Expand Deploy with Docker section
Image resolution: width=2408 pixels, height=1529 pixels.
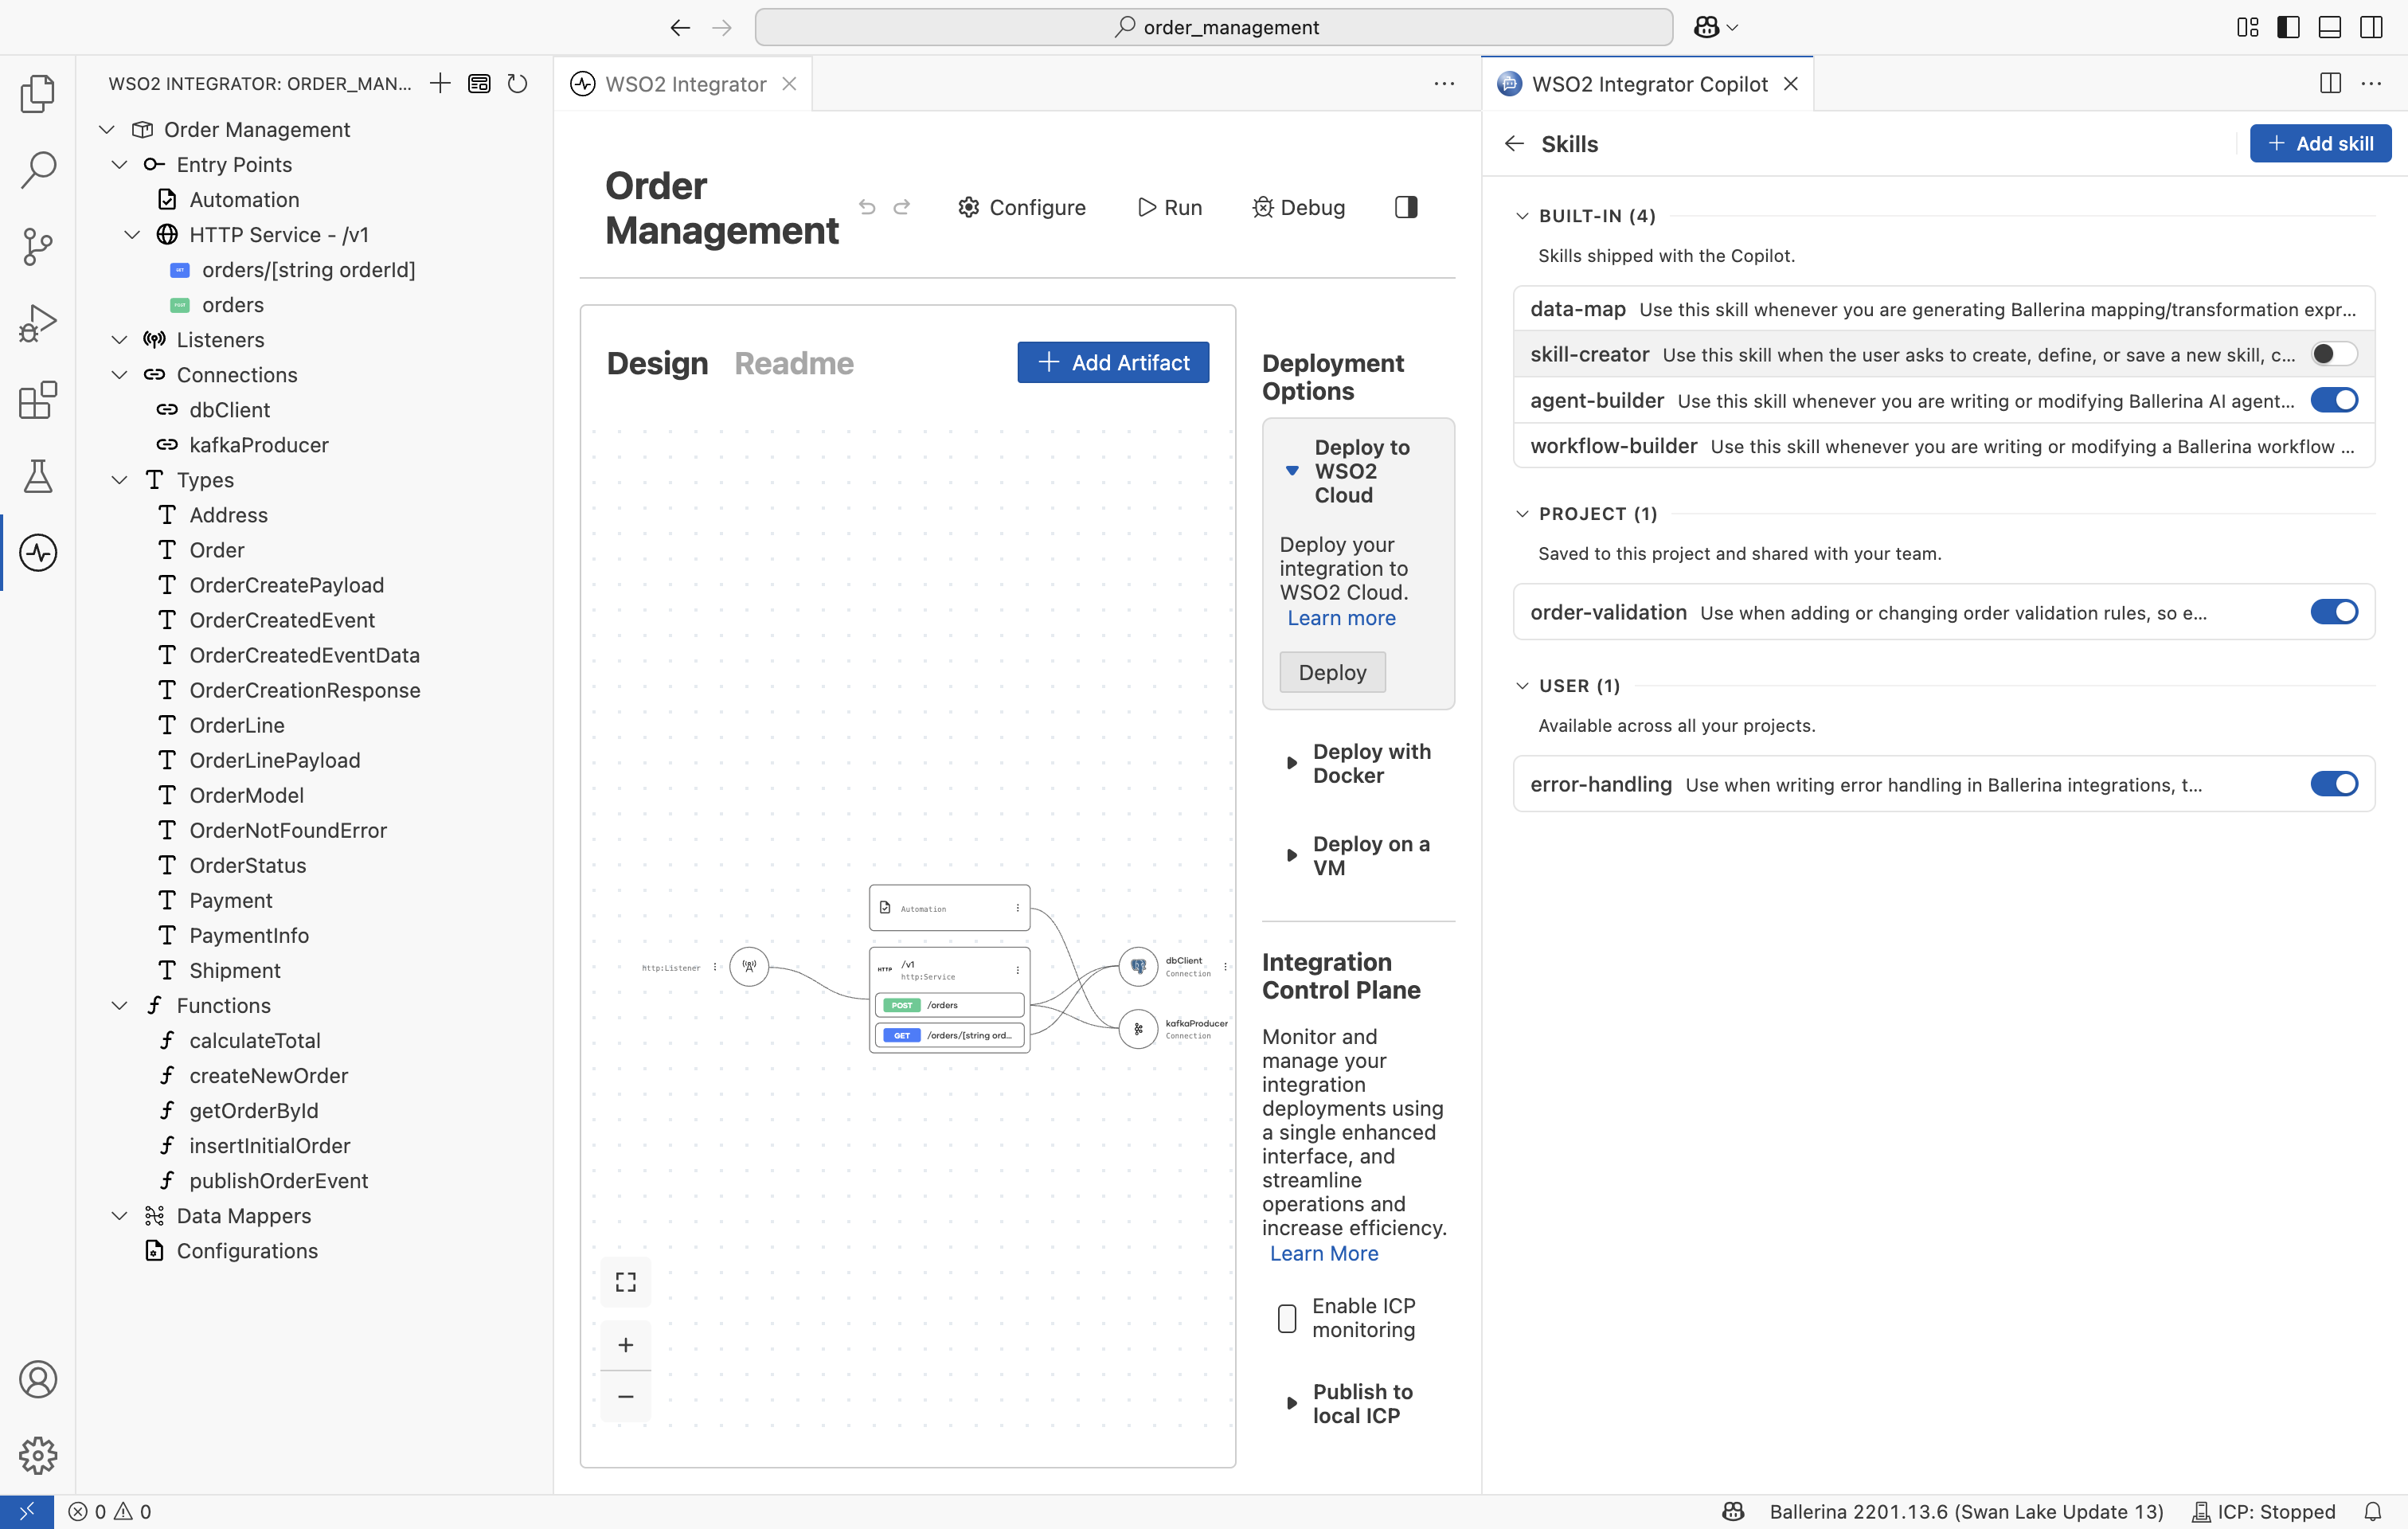1291,763
